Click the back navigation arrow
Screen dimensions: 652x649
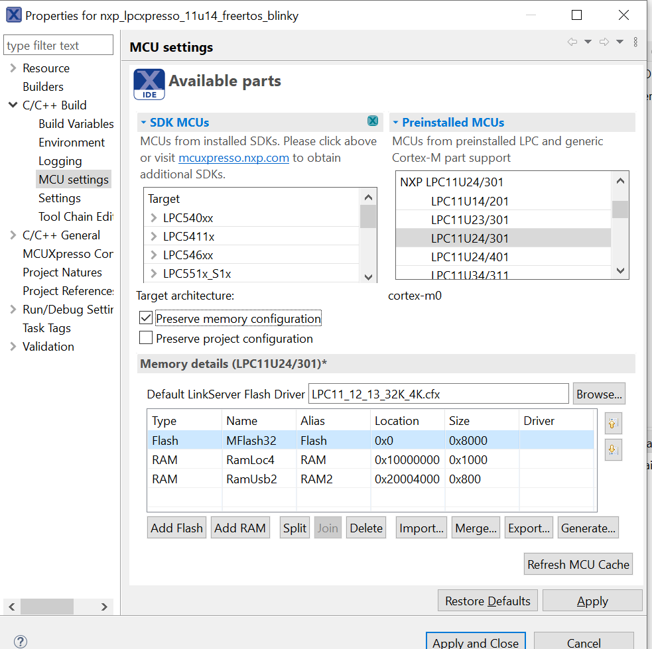point(572,42)
